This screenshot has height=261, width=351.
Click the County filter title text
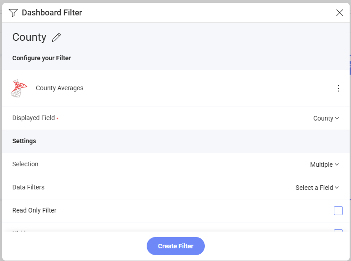point(30,37)
